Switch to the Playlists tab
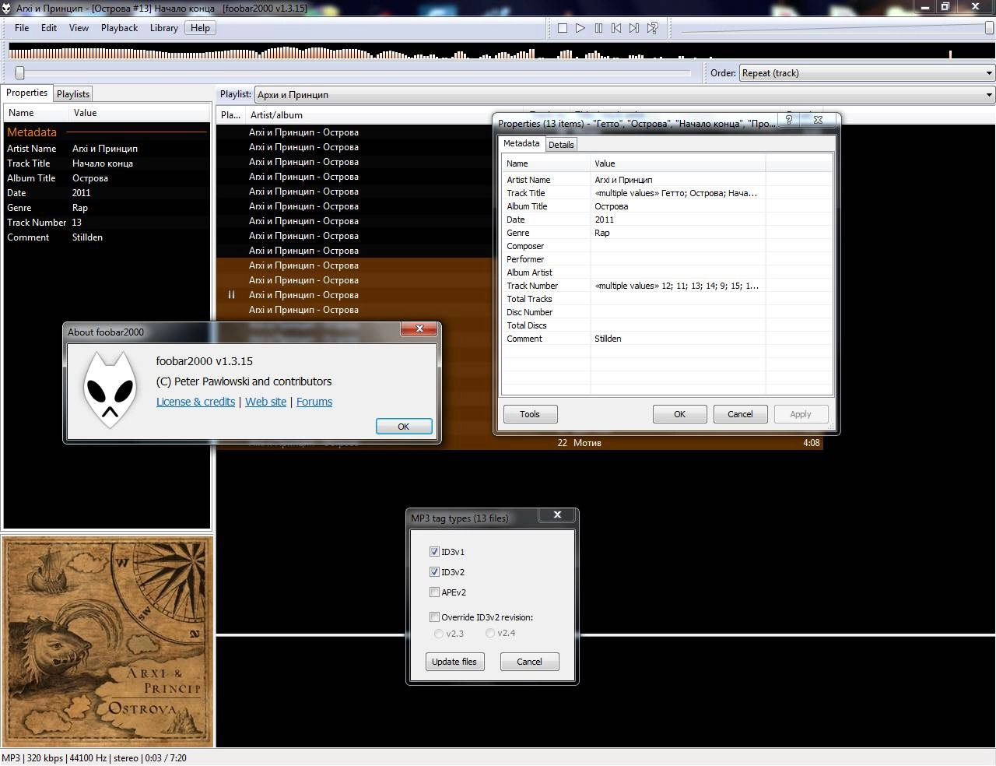 click(73, 94)
